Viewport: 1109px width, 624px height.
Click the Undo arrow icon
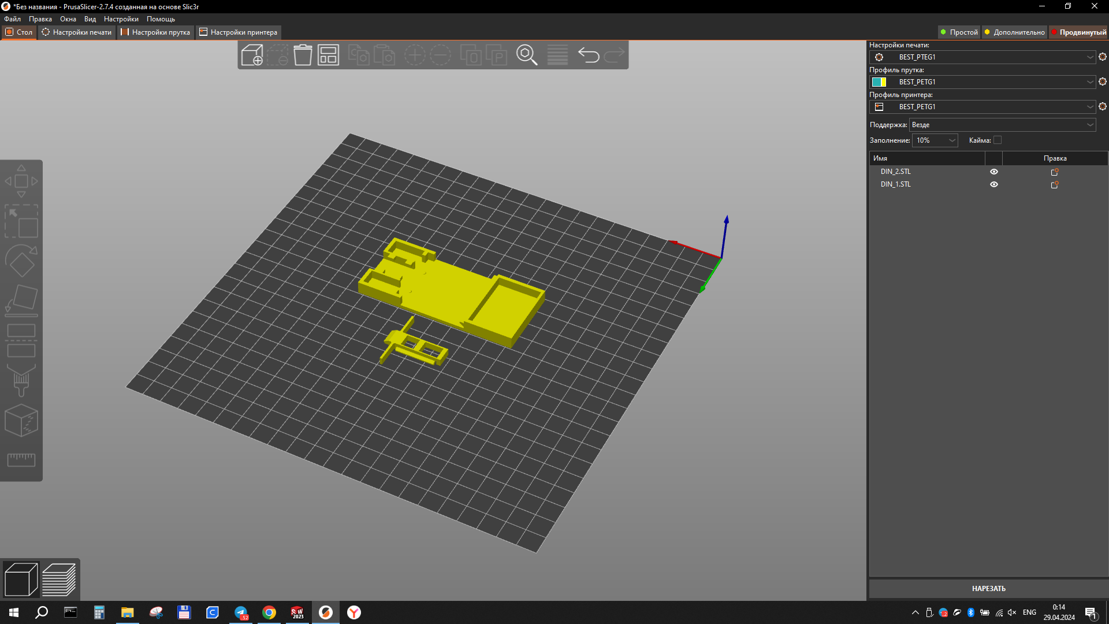click(589, 55)
